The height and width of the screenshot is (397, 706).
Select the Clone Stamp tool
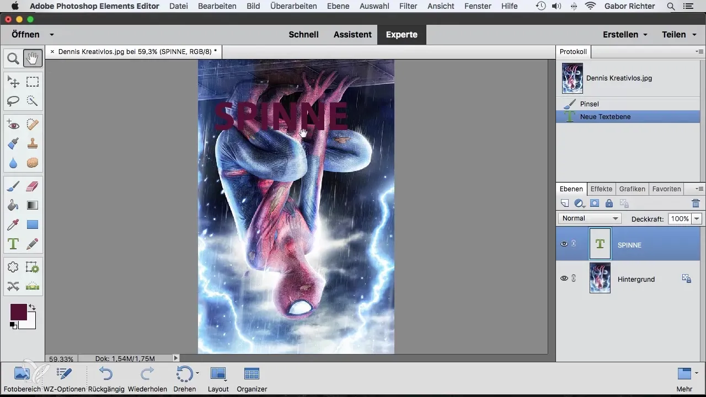[x=33, y=143]
